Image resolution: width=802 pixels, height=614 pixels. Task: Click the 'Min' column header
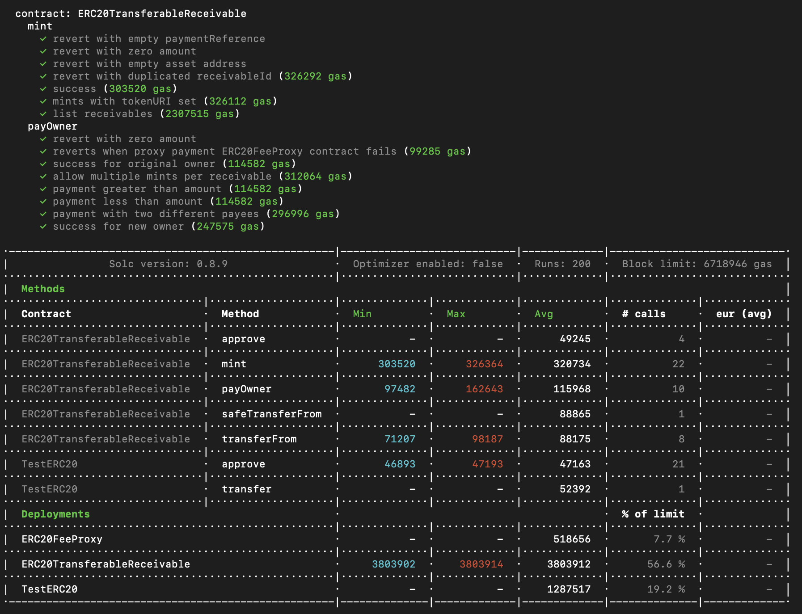point(362,314)
